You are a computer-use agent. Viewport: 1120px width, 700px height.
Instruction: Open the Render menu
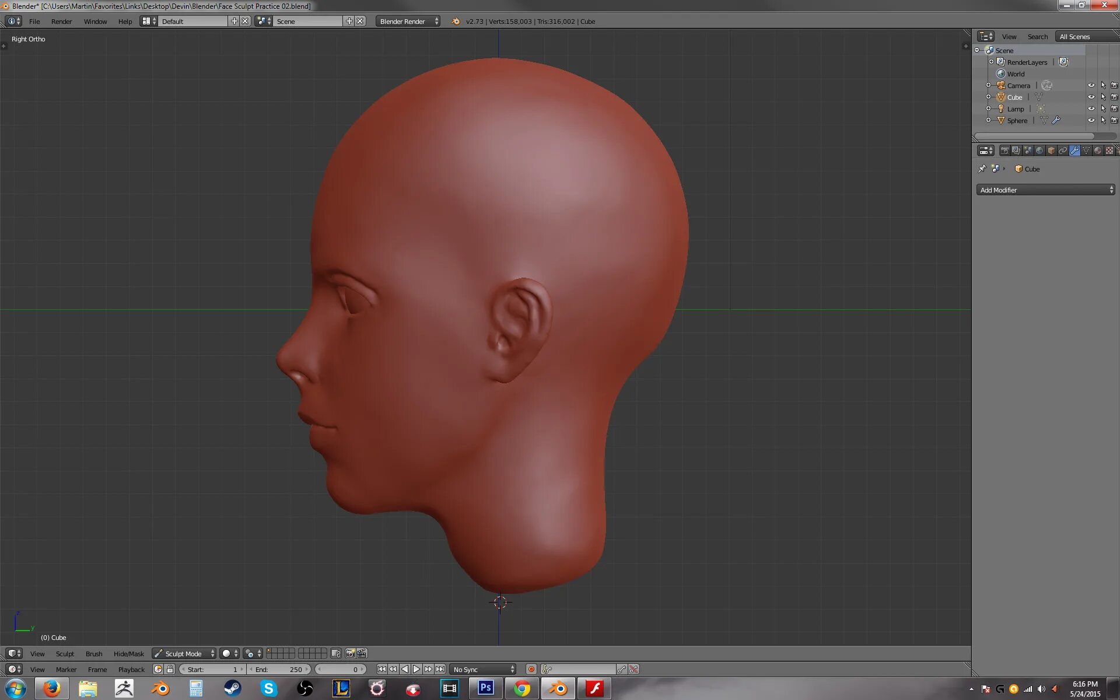(61, 22)
